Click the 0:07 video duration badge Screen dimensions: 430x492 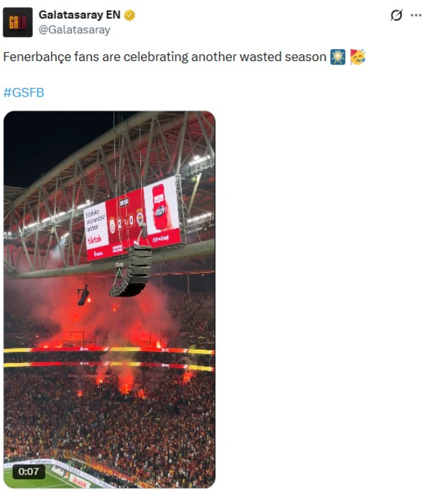tap(29, 472)
